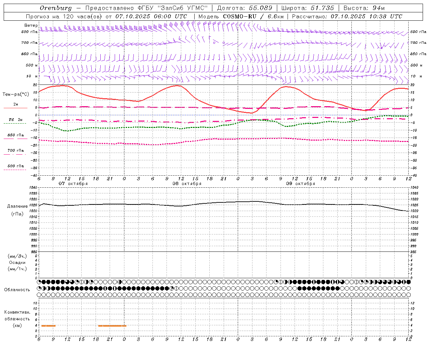Image resolution: width=428 pixels, height=342 pixels.
Task: Click the '2м' temperature legend entry
Action: tap(16, 105)
